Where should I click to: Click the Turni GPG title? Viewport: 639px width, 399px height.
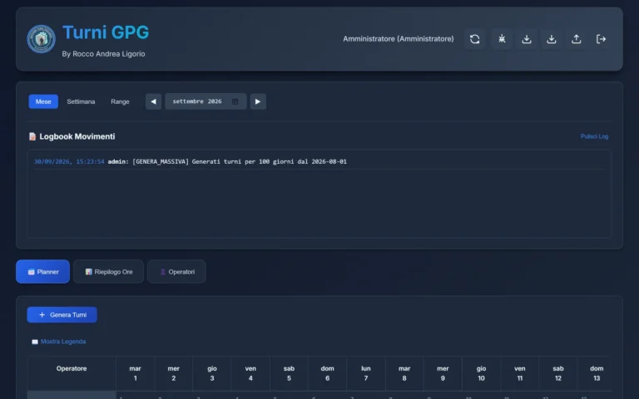[x=106, y=32]
